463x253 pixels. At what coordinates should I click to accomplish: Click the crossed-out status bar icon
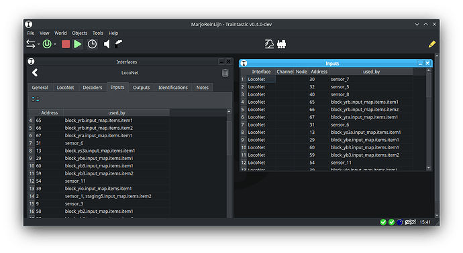coord(411,222)
